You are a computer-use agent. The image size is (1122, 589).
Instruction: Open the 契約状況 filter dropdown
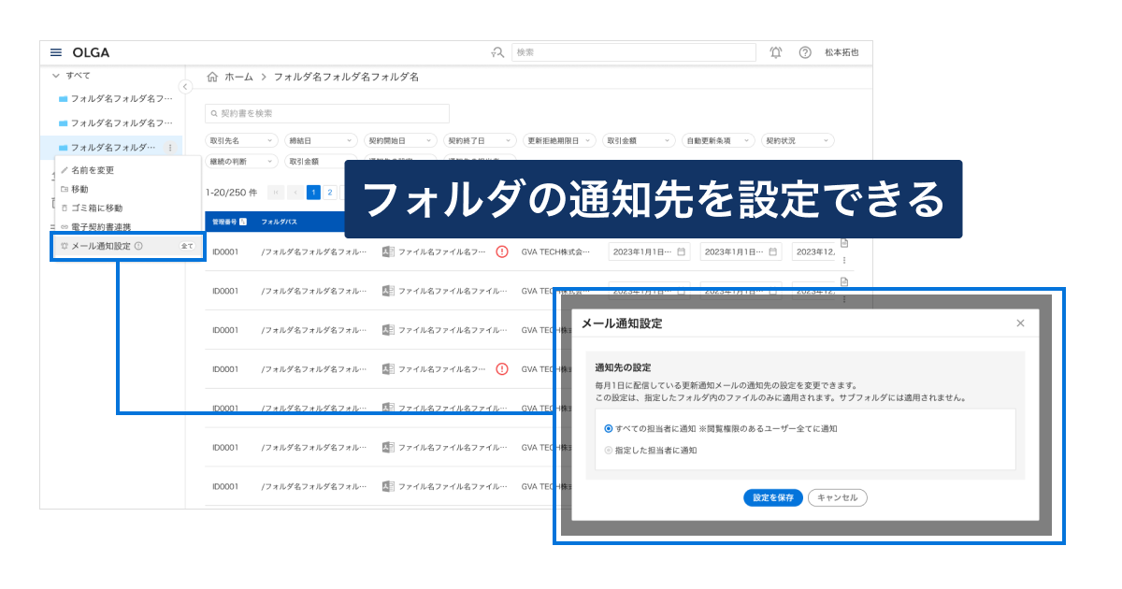pos(798,140)
